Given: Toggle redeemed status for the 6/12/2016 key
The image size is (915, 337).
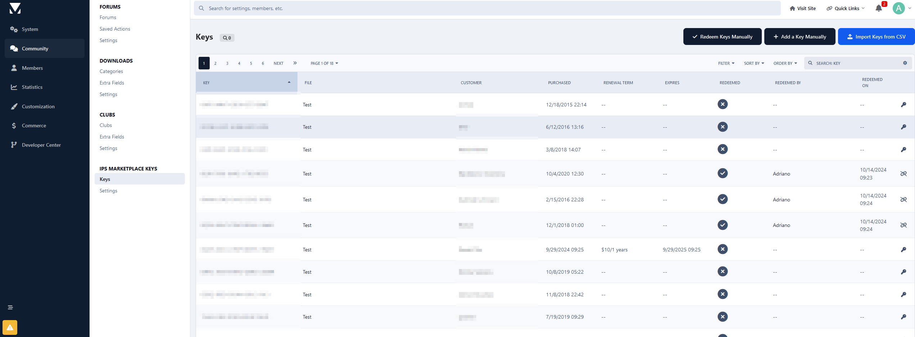Looking at the screenshot, I should click(x=723, y=127).
